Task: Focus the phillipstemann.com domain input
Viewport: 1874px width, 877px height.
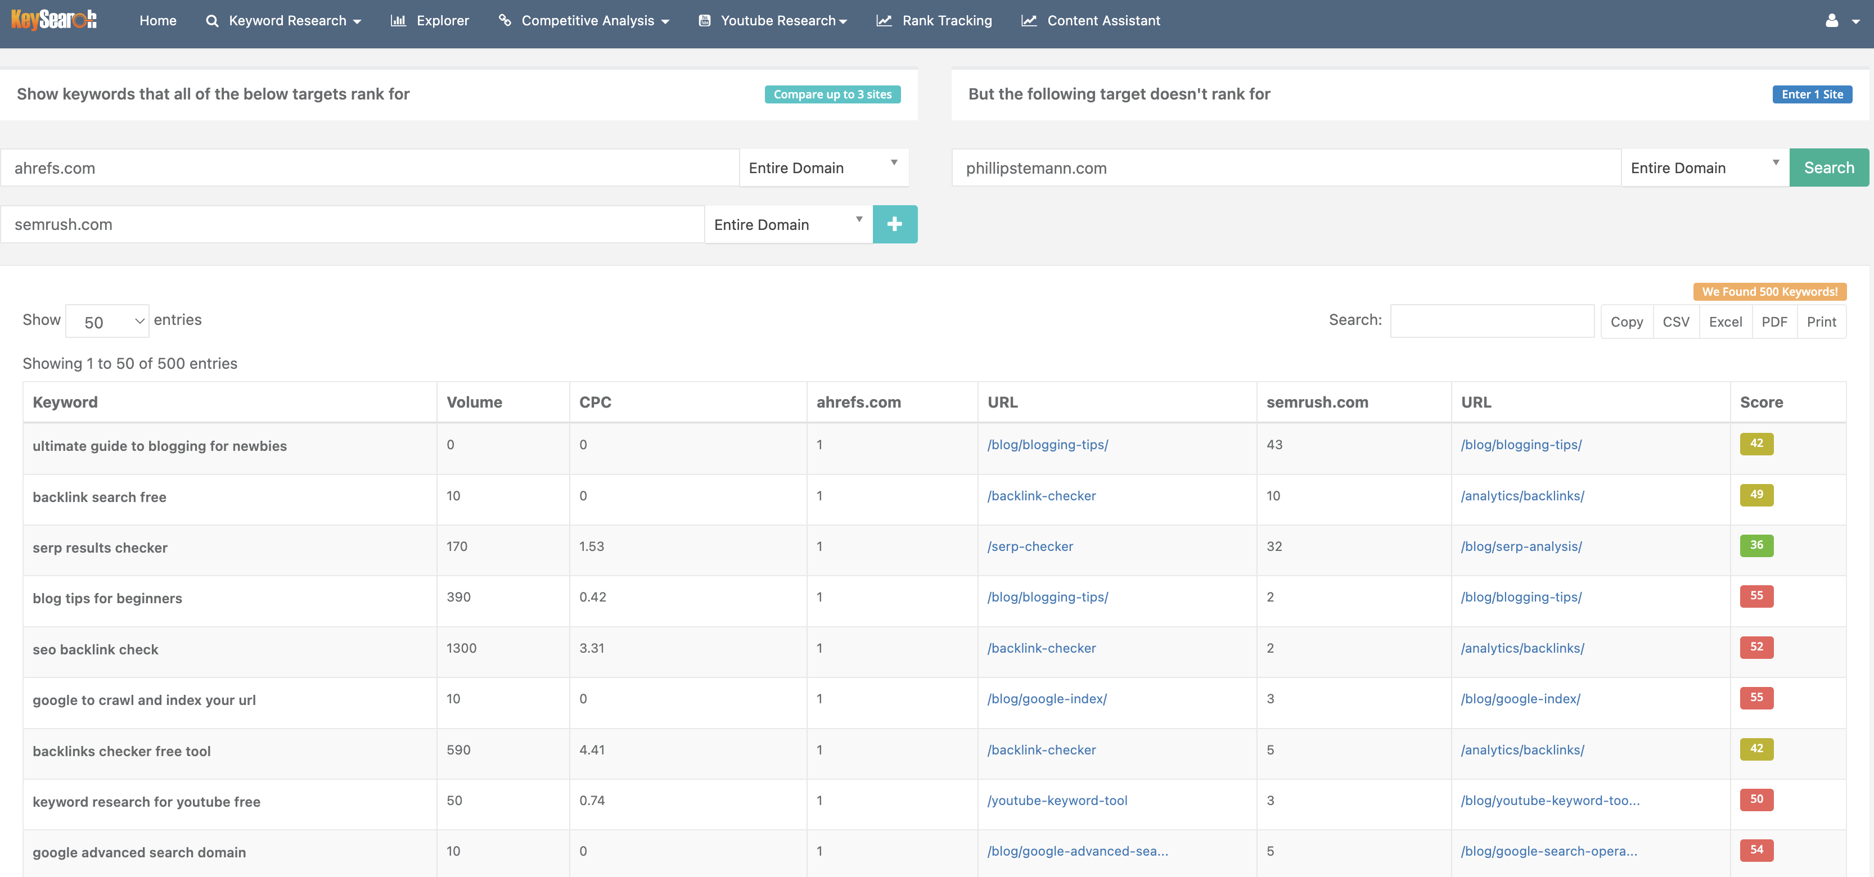Action: [x=1286, y=168]
